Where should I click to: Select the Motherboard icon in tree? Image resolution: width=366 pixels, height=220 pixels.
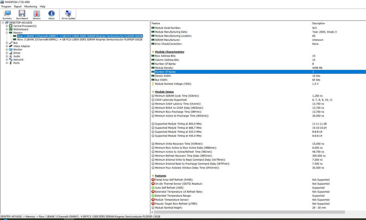pyautogui.click(x=11, y=29)
